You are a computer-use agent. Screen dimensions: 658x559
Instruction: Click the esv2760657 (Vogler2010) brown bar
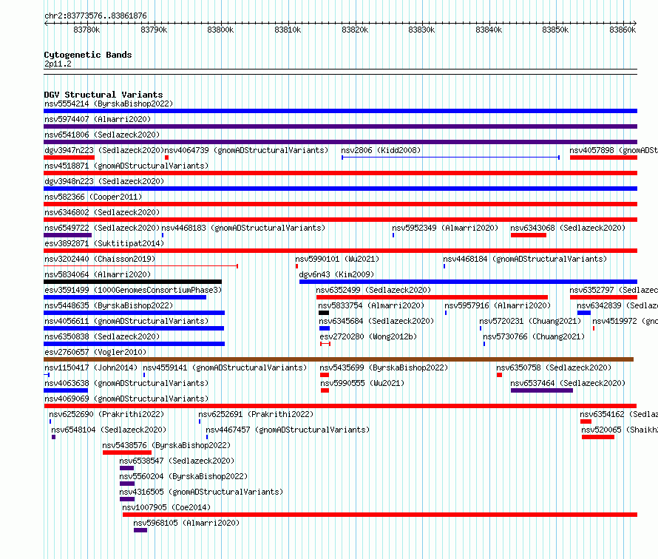[x=339, y=359]
